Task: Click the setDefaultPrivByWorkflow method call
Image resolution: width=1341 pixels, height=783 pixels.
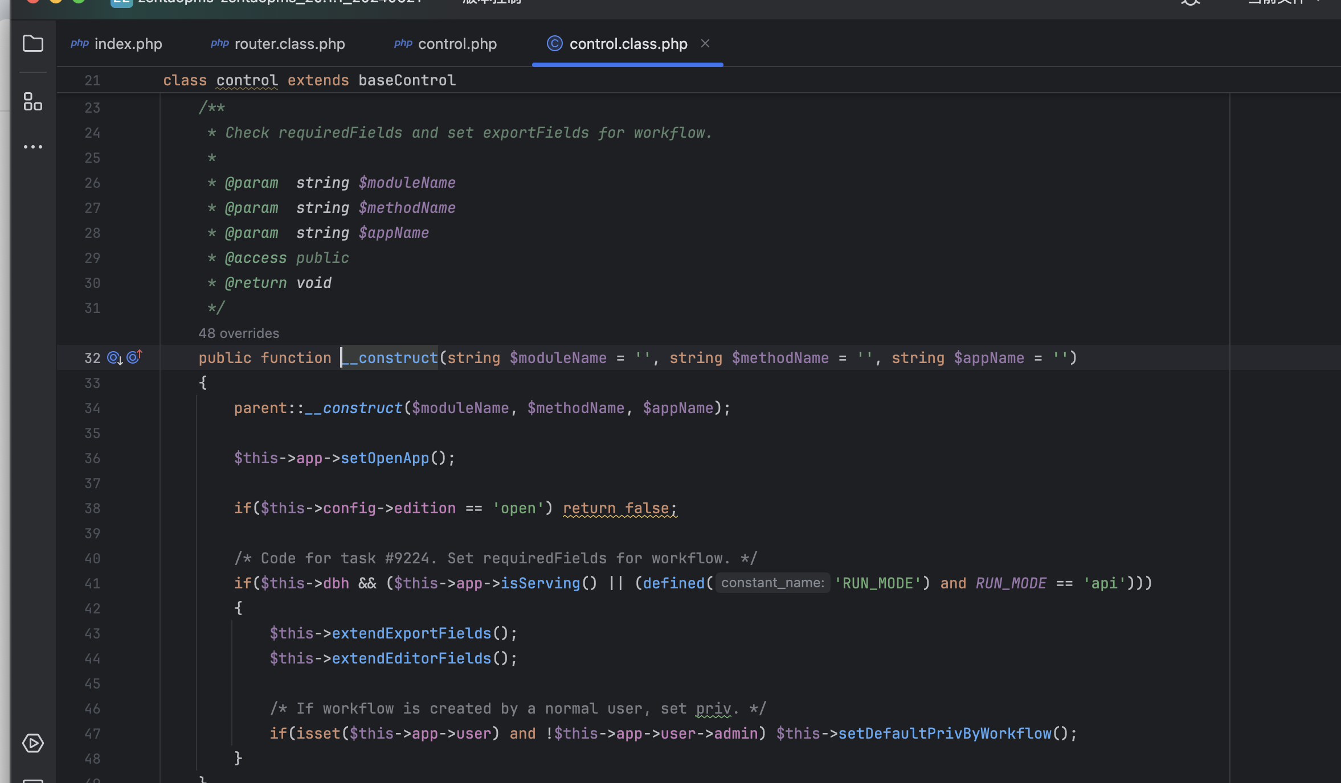Action: pyautogui.click(x=945, y=733)
